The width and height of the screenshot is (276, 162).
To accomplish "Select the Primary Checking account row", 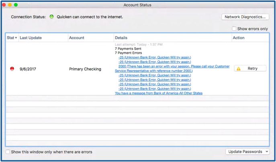I will (x=85, y=69).
